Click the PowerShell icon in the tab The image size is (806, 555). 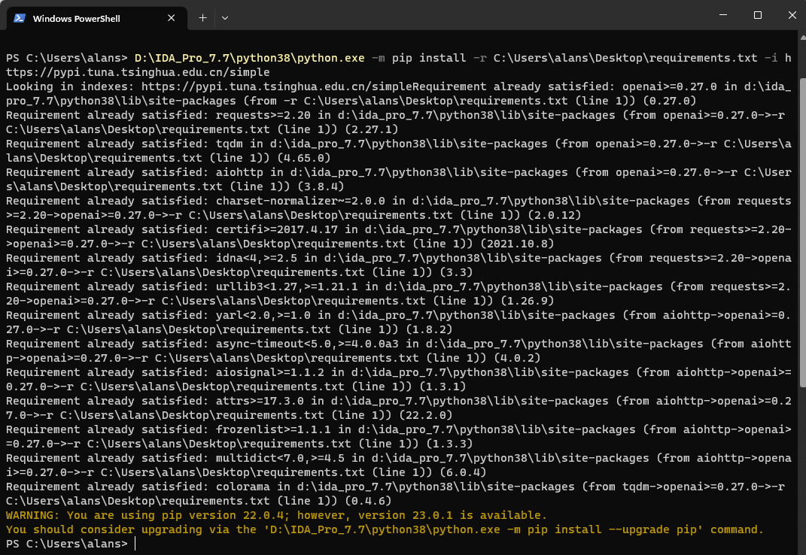(20, 18)
